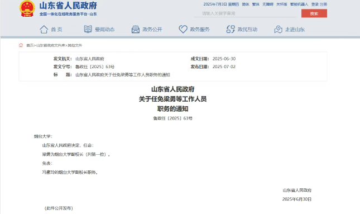Focus the keyword search input field
360x214 pixels.
(x=245, y=13)
